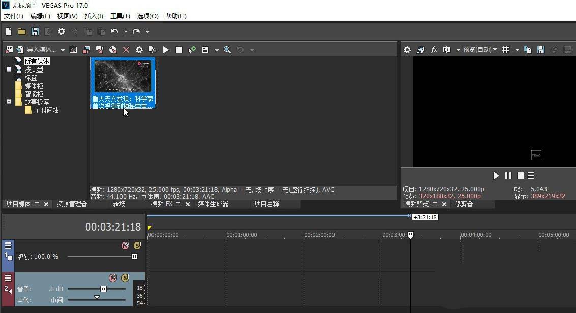
Task: Open the 视图(V) menu
Action: 67,16
